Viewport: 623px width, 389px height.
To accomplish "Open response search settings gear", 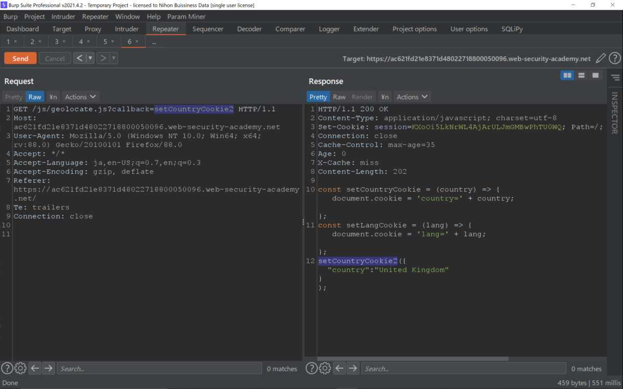I will [324, 368].
